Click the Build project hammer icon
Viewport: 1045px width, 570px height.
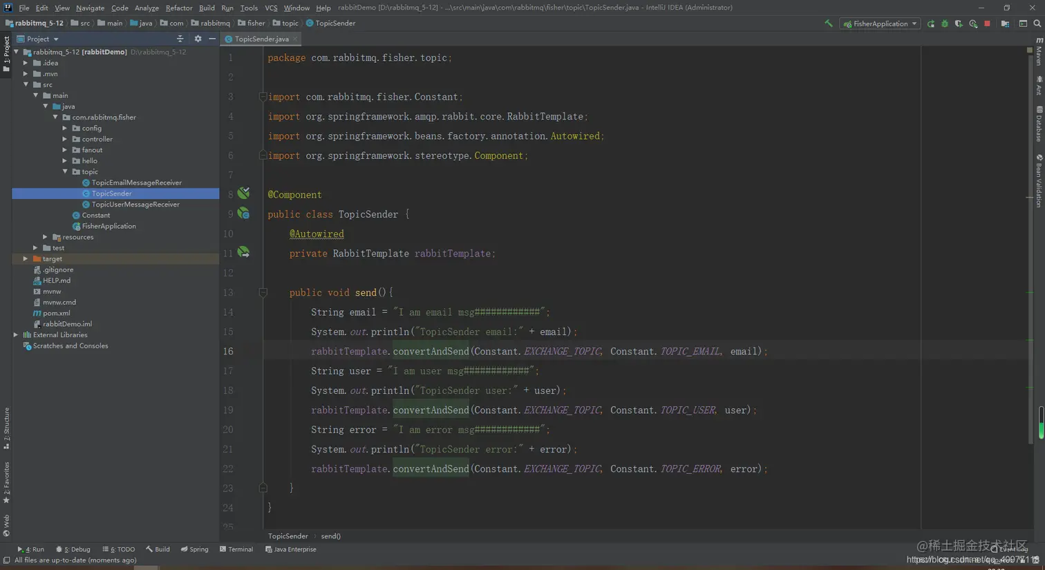(829, 23)
